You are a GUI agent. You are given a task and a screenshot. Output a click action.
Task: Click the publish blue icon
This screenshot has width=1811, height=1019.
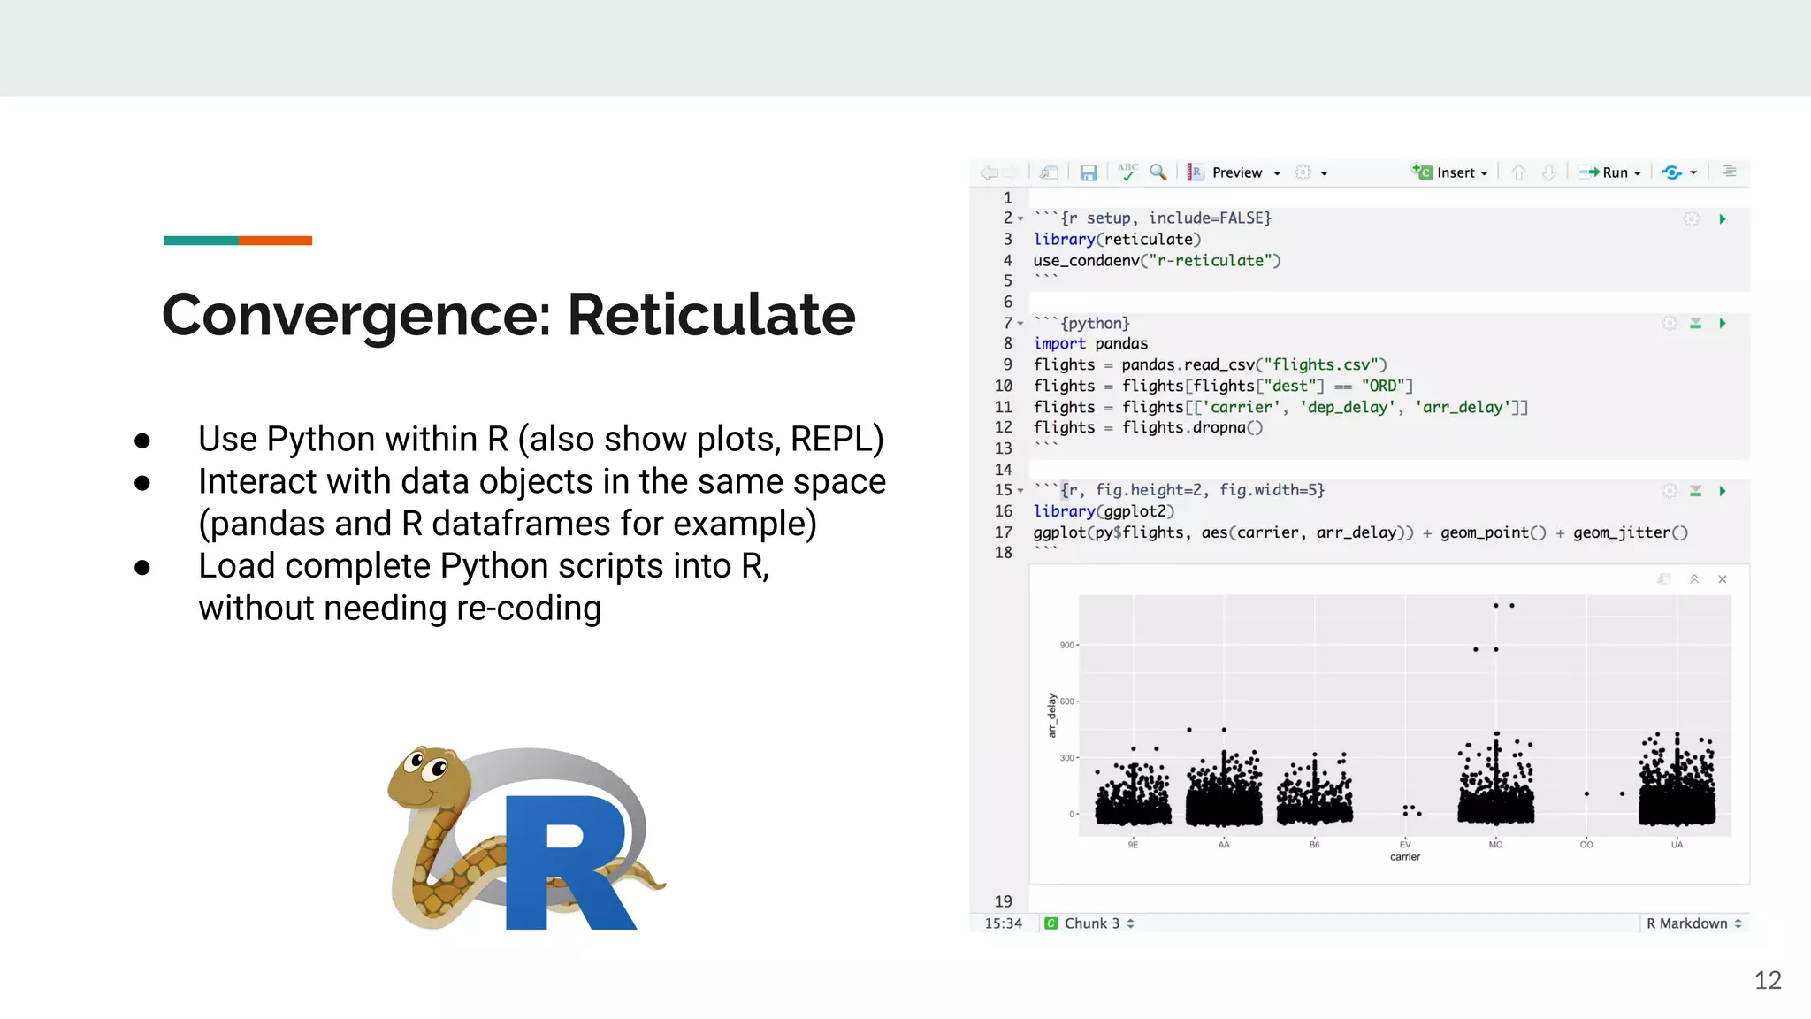click(x=1671, y=172)
